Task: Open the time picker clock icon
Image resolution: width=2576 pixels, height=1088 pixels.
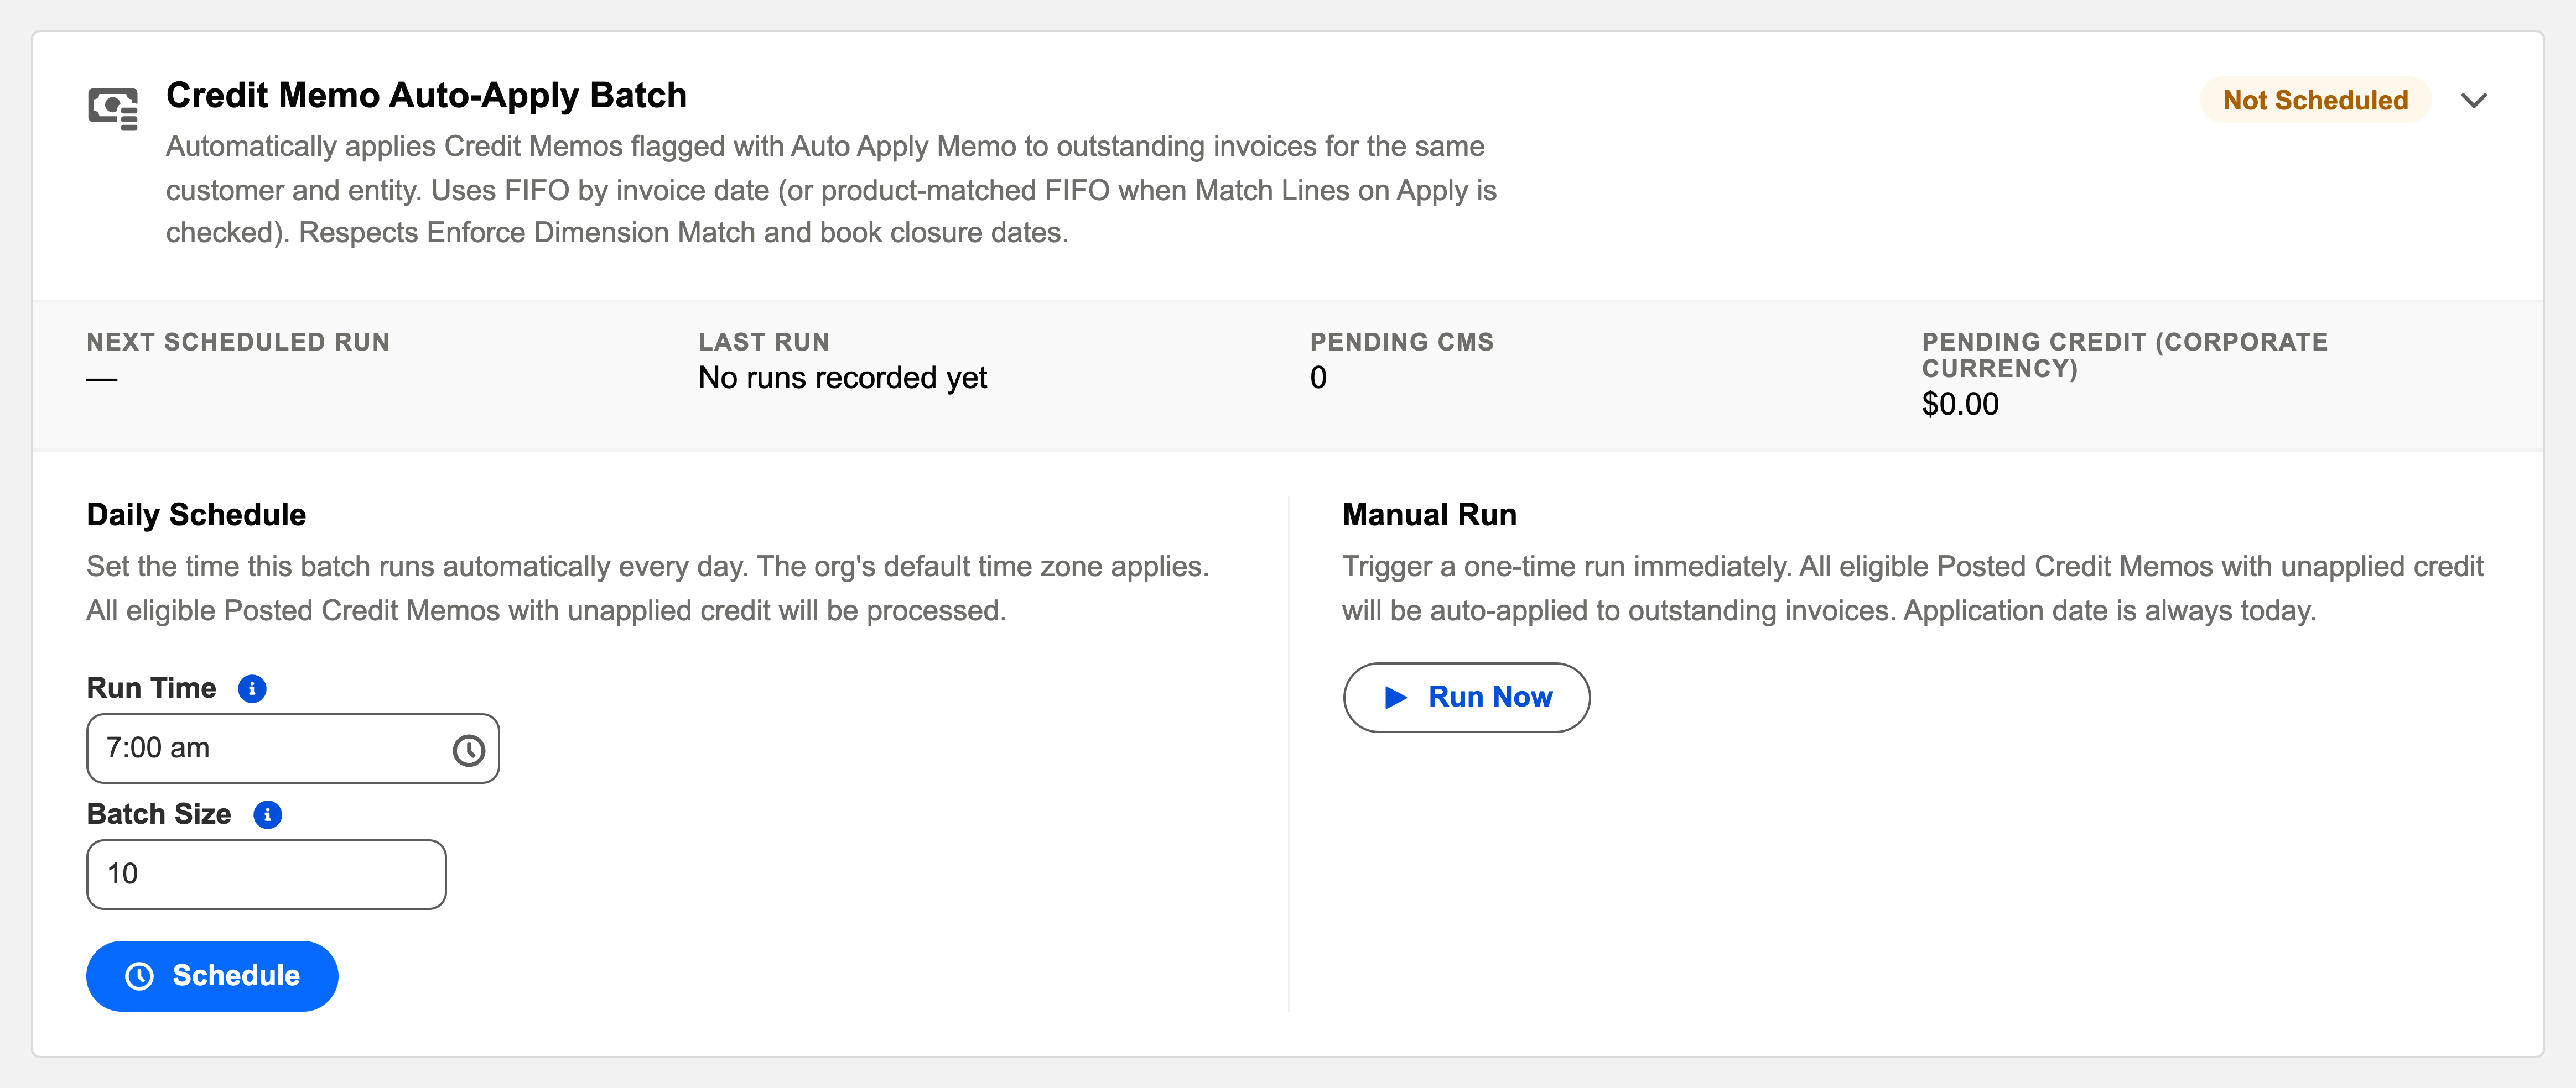Action: (x=468, y=749)
